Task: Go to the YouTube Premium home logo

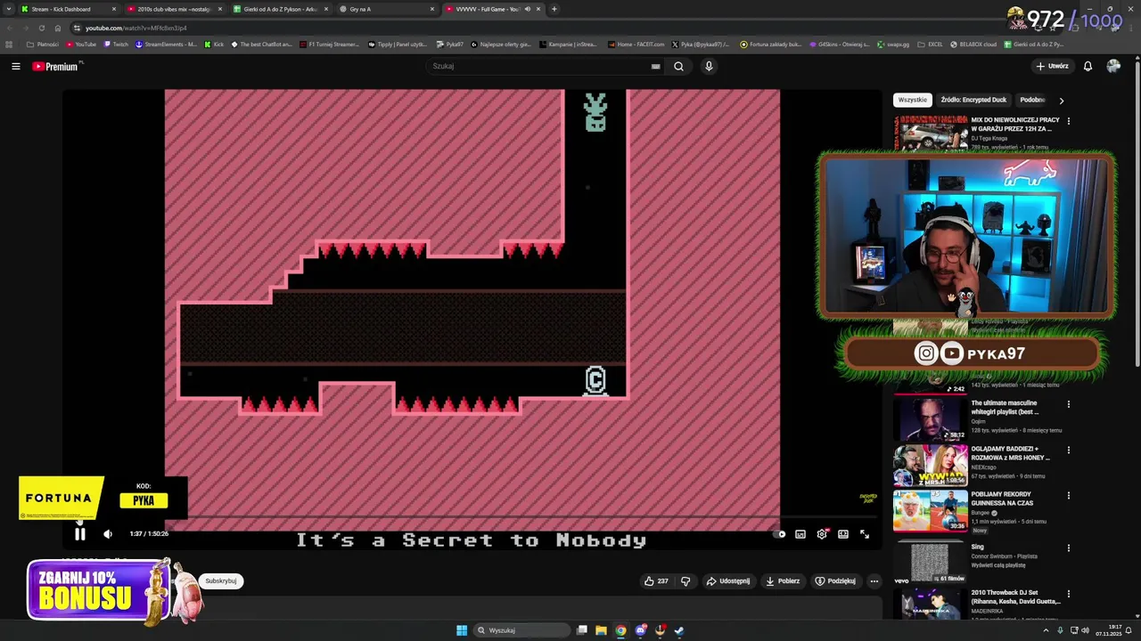Action: coord(56,66)
